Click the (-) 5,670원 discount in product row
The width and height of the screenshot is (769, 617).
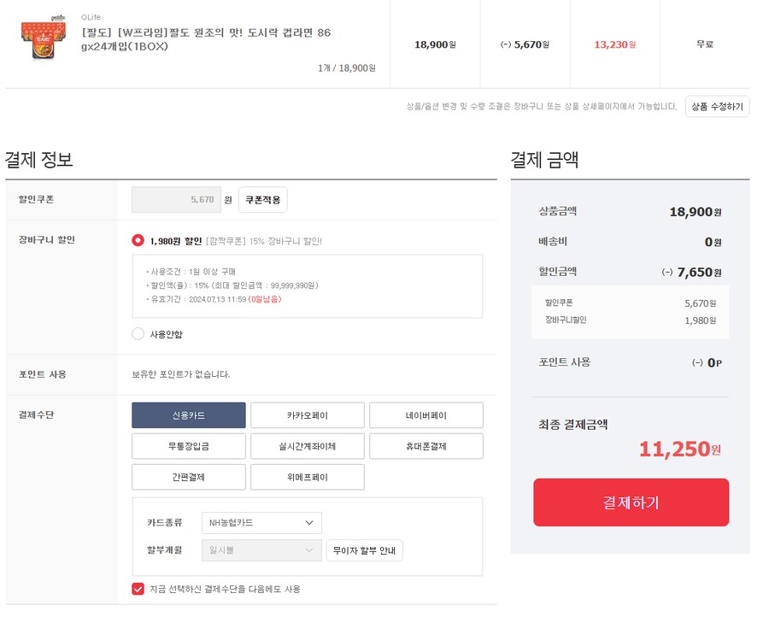coord(525,44)
